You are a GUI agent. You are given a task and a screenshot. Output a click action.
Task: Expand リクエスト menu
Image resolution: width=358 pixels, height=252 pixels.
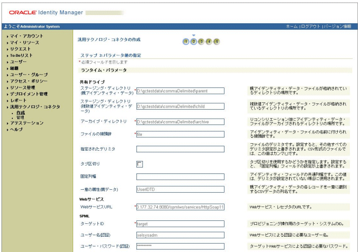[x=20, y=49]
